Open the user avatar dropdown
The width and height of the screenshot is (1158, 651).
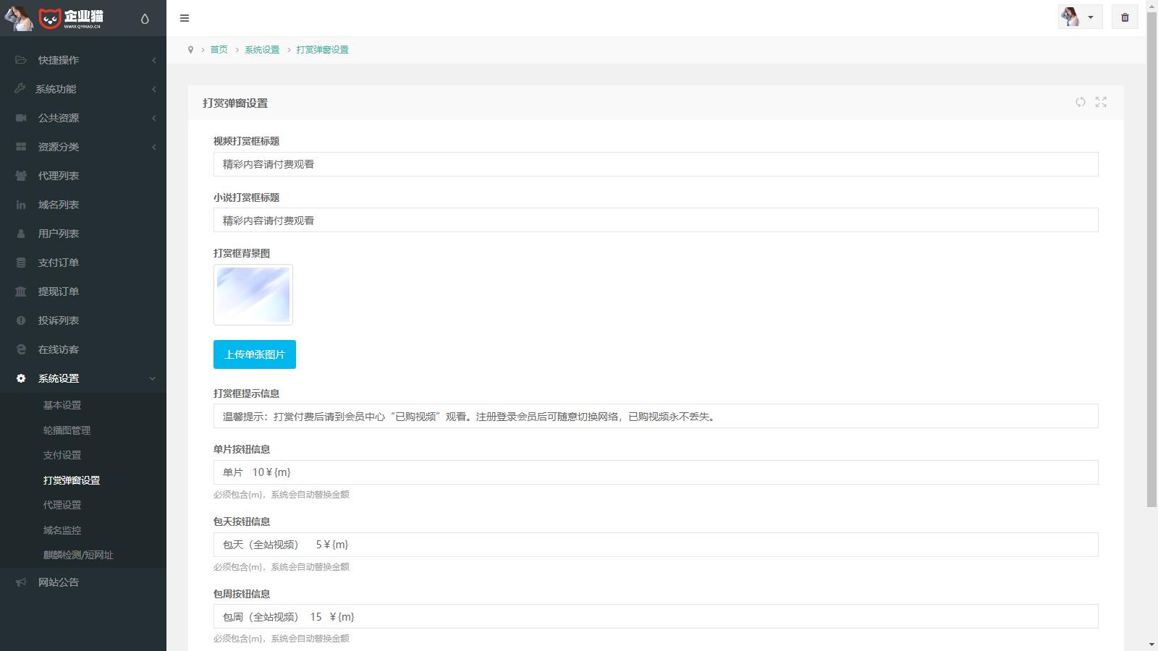tap(1079, 17)
